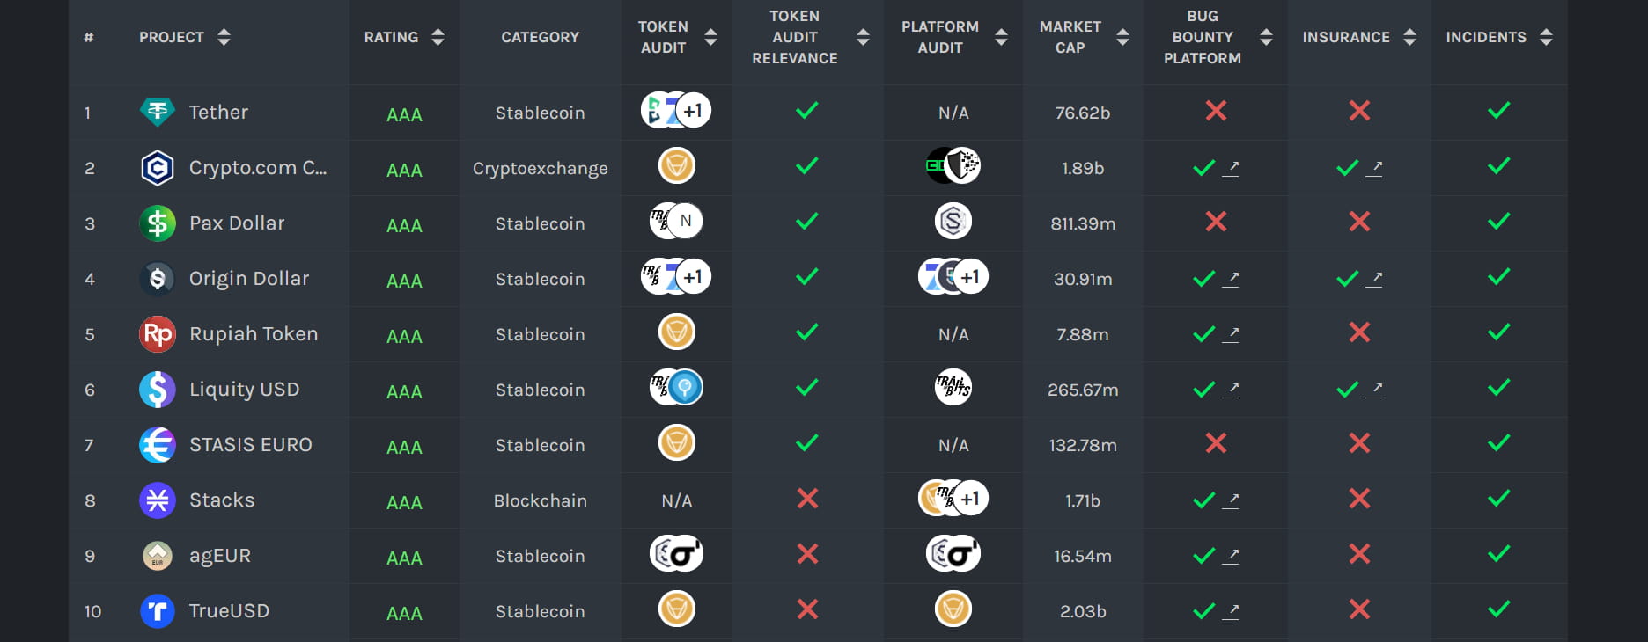Click STASIS EURO token audit badge
The width and height of the screenshot is (1648, 642).
tap(677, 443)
